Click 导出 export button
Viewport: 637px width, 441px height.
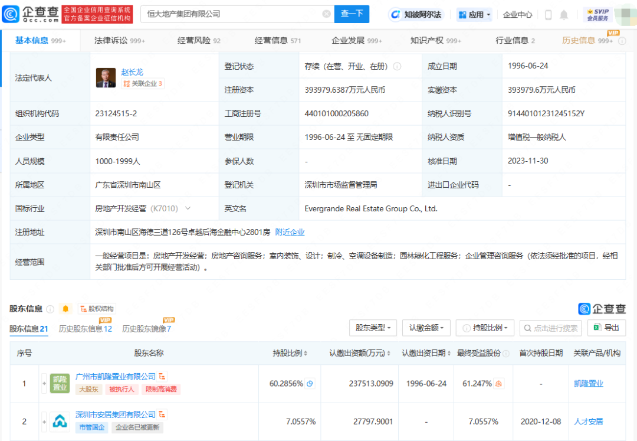click(x=606, y=328)
